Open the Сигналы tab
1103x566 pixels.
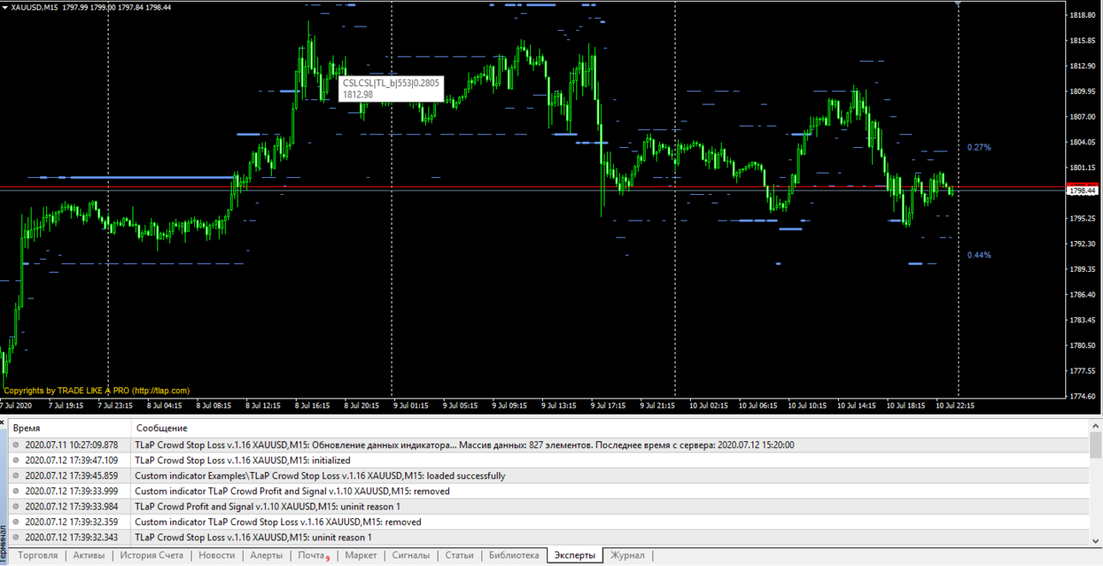tap(410, 556)
